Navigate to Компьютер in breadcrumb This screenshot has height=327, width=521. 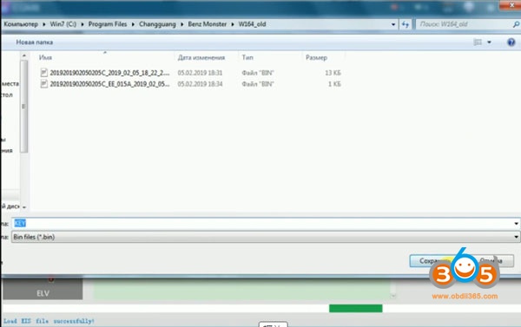[x=21, y=24]
